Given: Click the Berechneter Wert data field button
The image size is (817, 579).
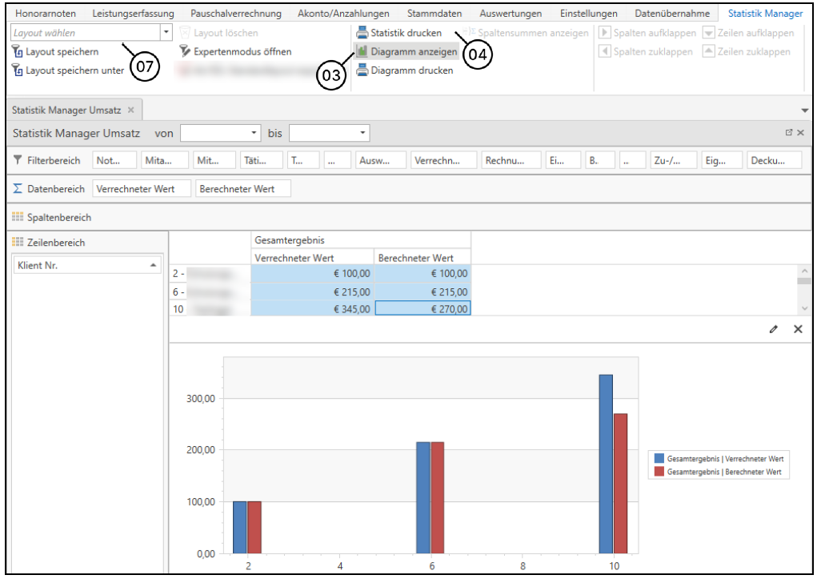Looking at the screenshot, I should point(242,189).
